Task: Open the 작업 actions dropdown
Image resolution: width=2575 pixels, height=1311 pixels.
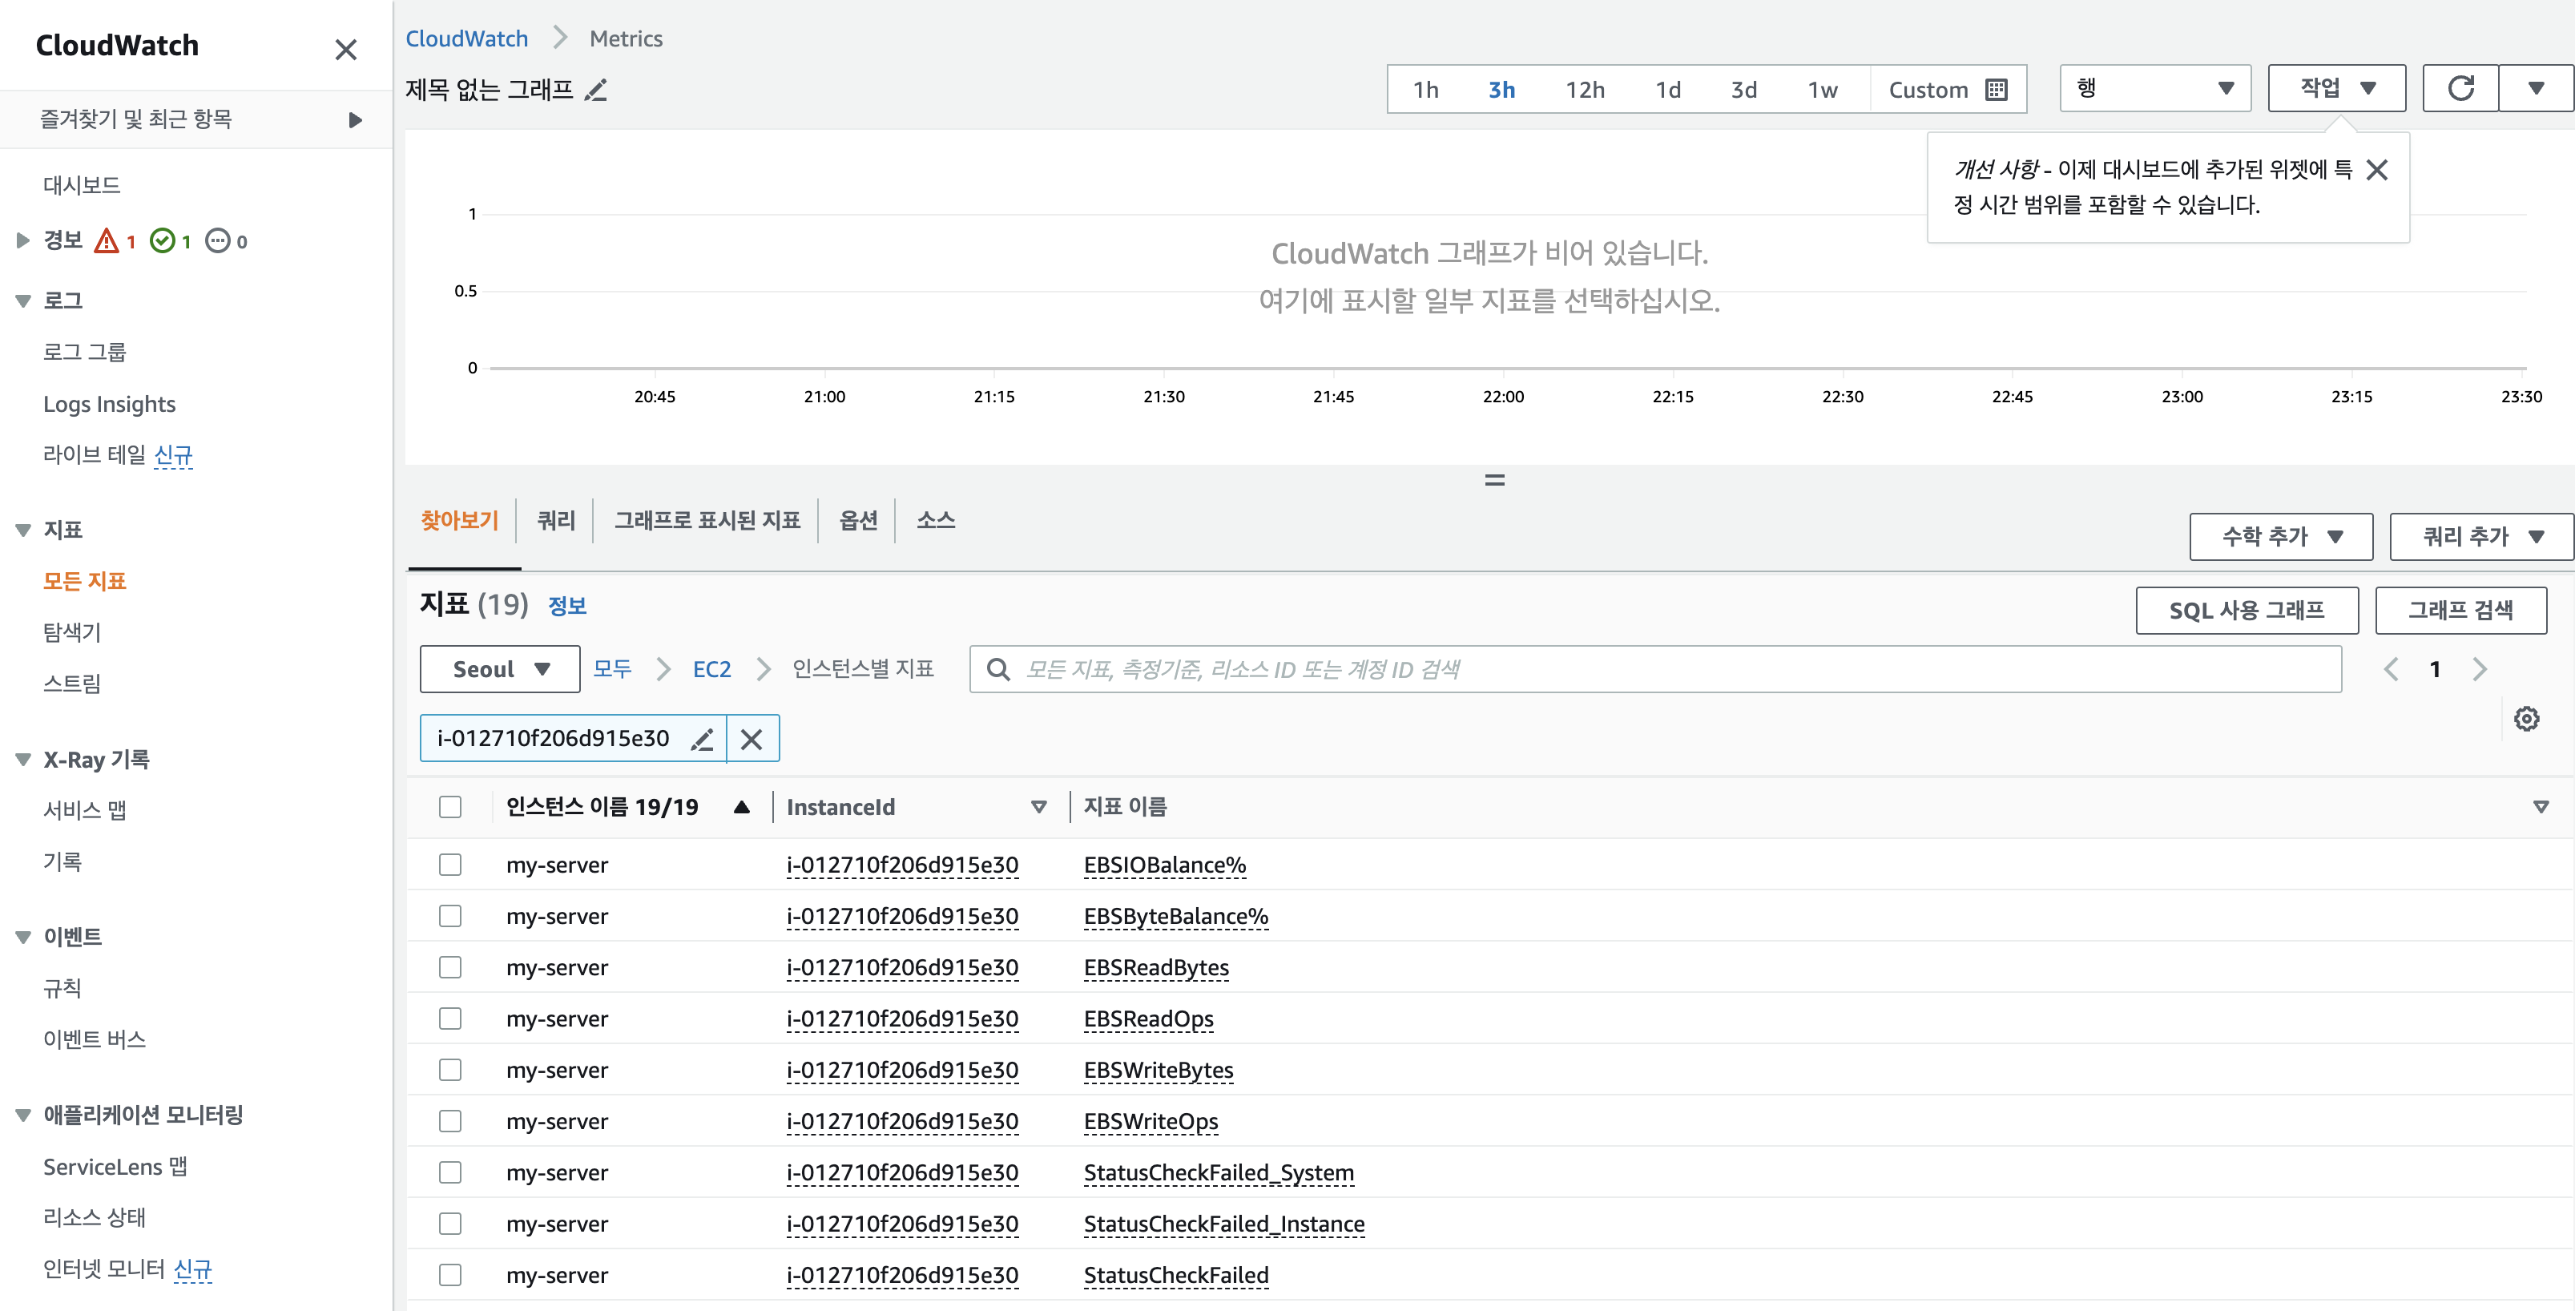Action: coord(2336,89)
